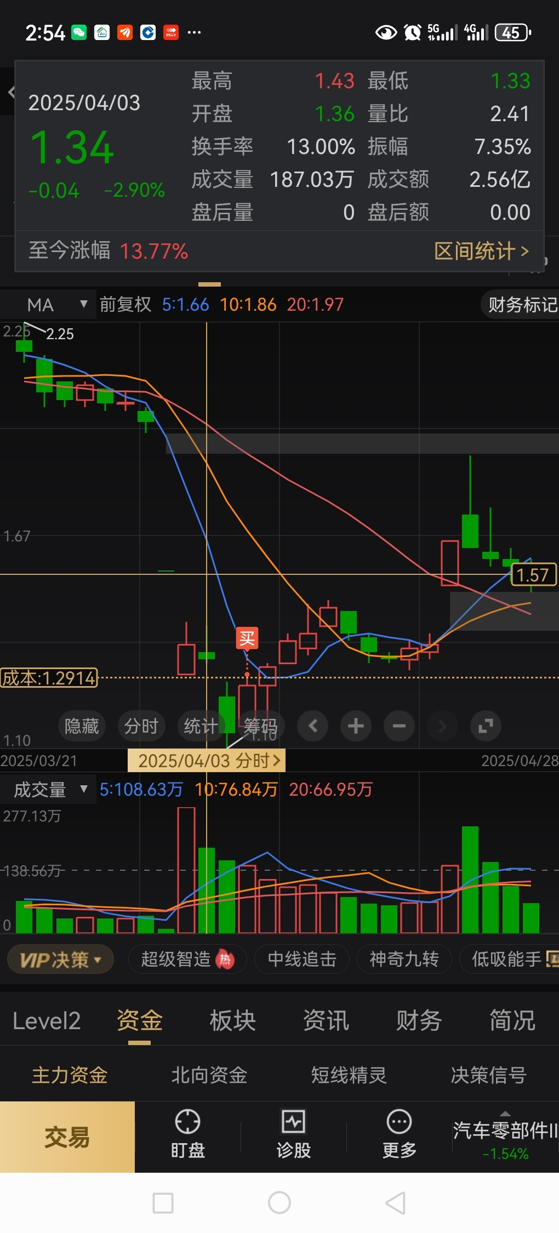Tap the 成交额 2.56亿 value
The image size is (559, 1233).
500,180
